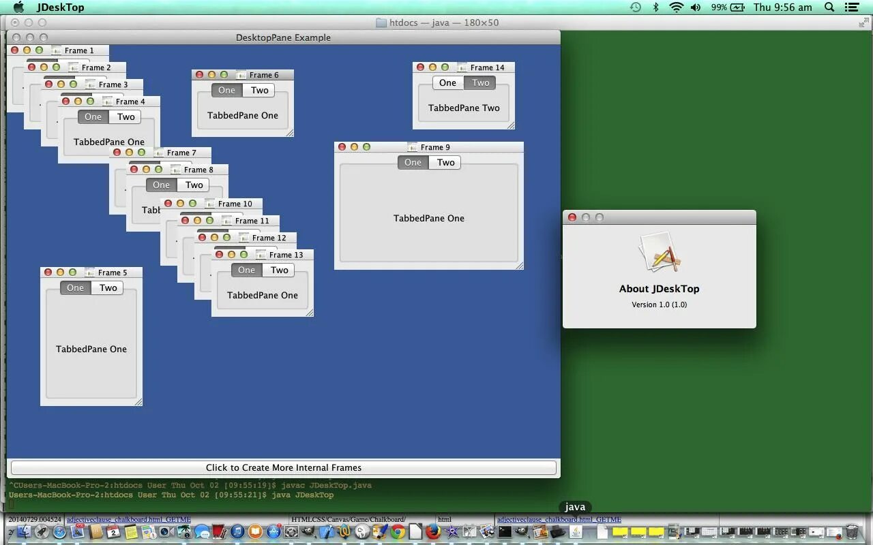Open Notification Center list icon
This screenshot has width=873, height=545.
pos(852,7)
